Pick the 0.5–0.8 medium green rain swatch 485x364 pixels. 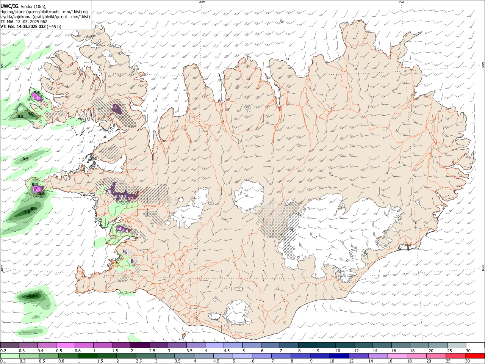(x=48, y=356)
